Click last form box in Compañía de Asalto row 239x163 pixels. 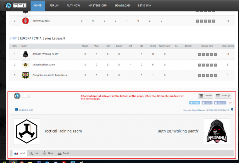pos(215,76)
